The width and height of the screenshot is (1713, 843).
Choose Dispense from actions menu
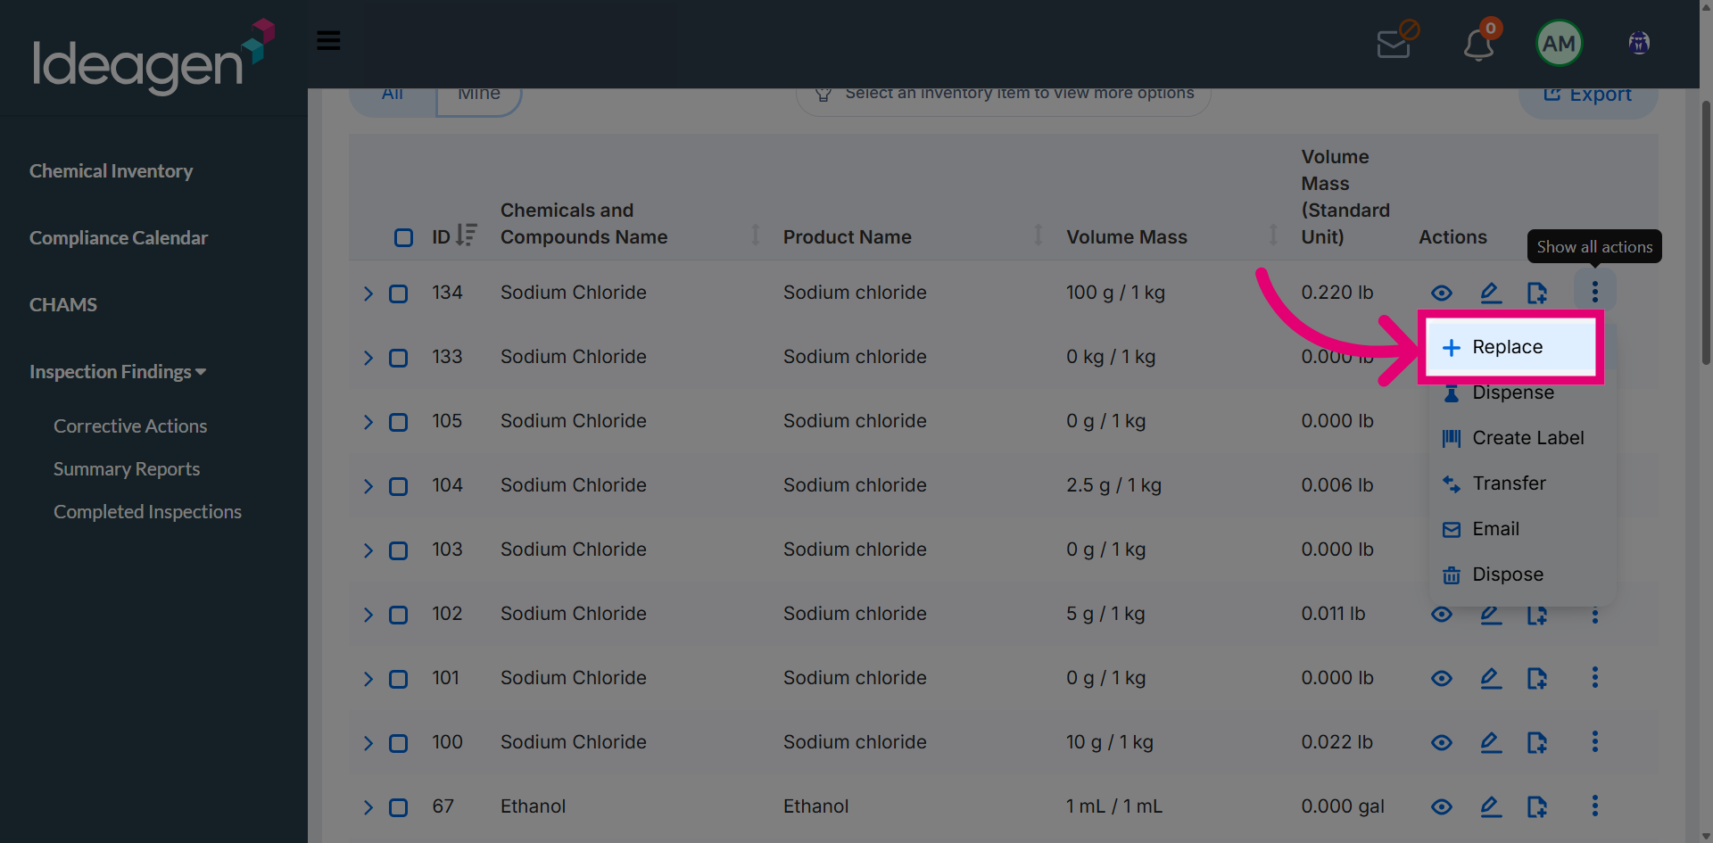pos(1522,393)
